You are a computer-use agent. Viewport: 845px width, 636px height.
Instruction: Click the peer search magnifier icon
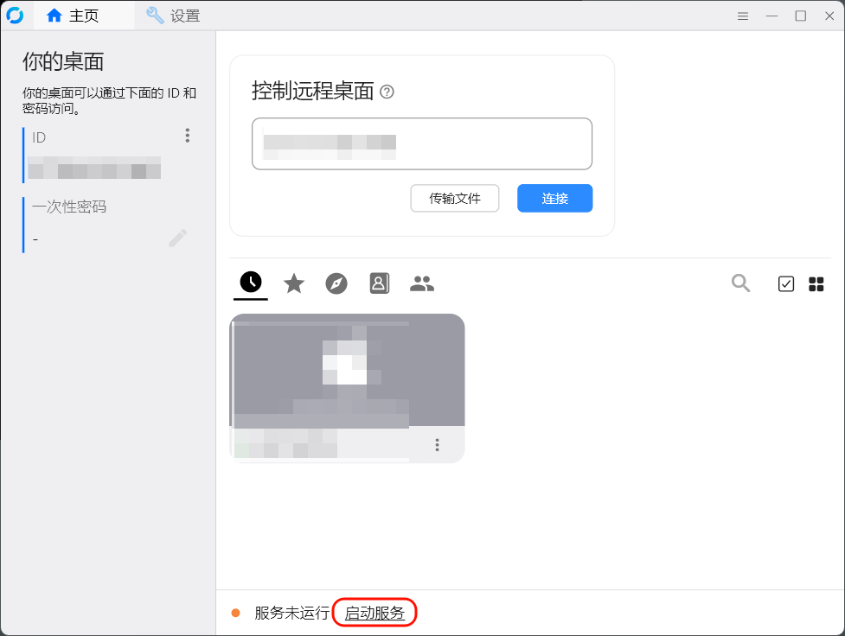pyautogui.click(x=741, y=283)
